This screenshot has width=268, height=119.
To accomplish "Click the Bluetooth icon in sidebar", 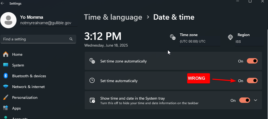I will (6, 76).
